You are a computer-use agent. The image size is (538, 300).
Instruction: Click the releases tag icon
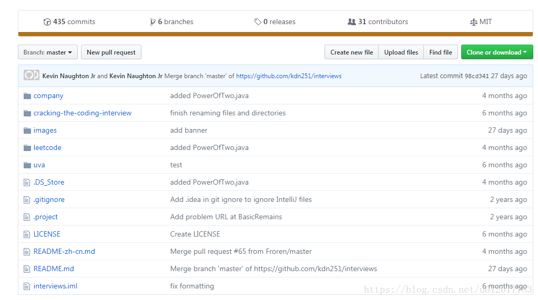pos(258,22)
